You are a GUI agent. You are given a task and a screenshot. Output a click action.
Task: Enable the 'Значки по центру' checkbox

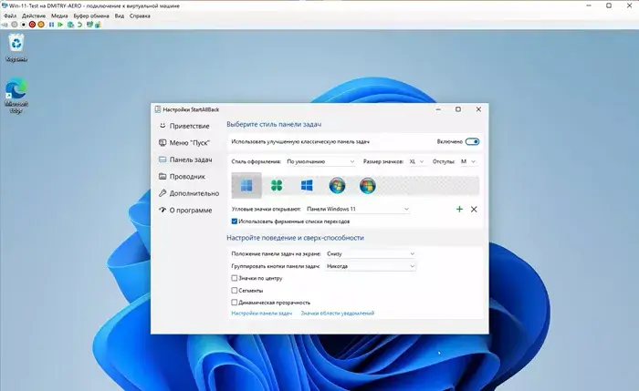pyautogui.click(x=236, y=278)
